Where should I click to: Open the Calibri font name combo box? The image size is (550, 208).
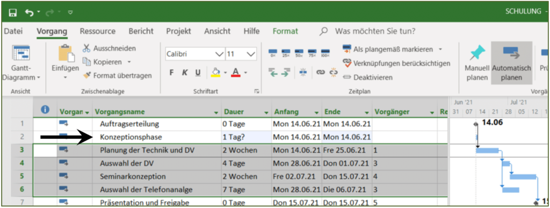click(195, 54)
